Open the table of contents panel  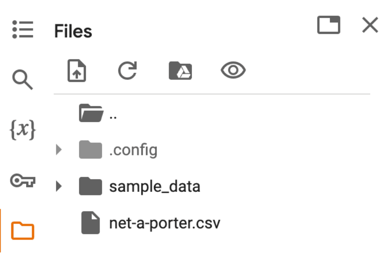[x=23, y=29]
